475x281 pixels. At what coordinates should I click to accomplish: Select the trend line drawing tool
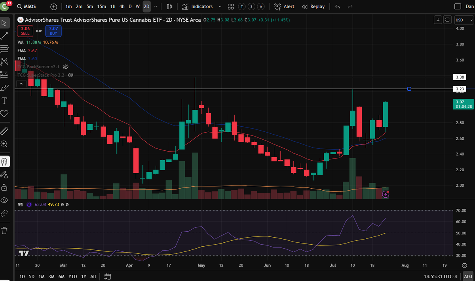[5, 36]
